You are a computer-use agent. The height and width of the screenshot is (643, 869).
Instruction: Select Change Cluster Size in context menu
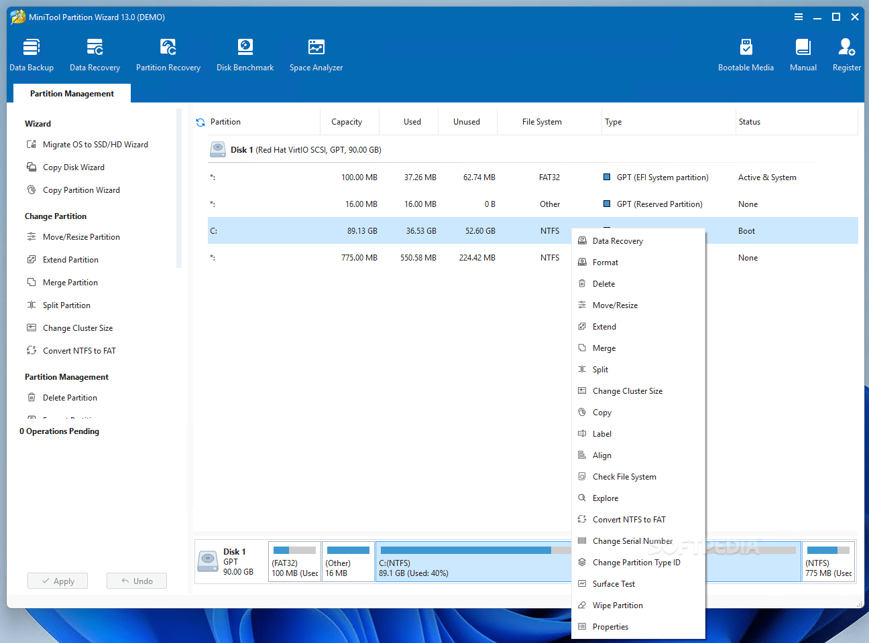(638, 391)
